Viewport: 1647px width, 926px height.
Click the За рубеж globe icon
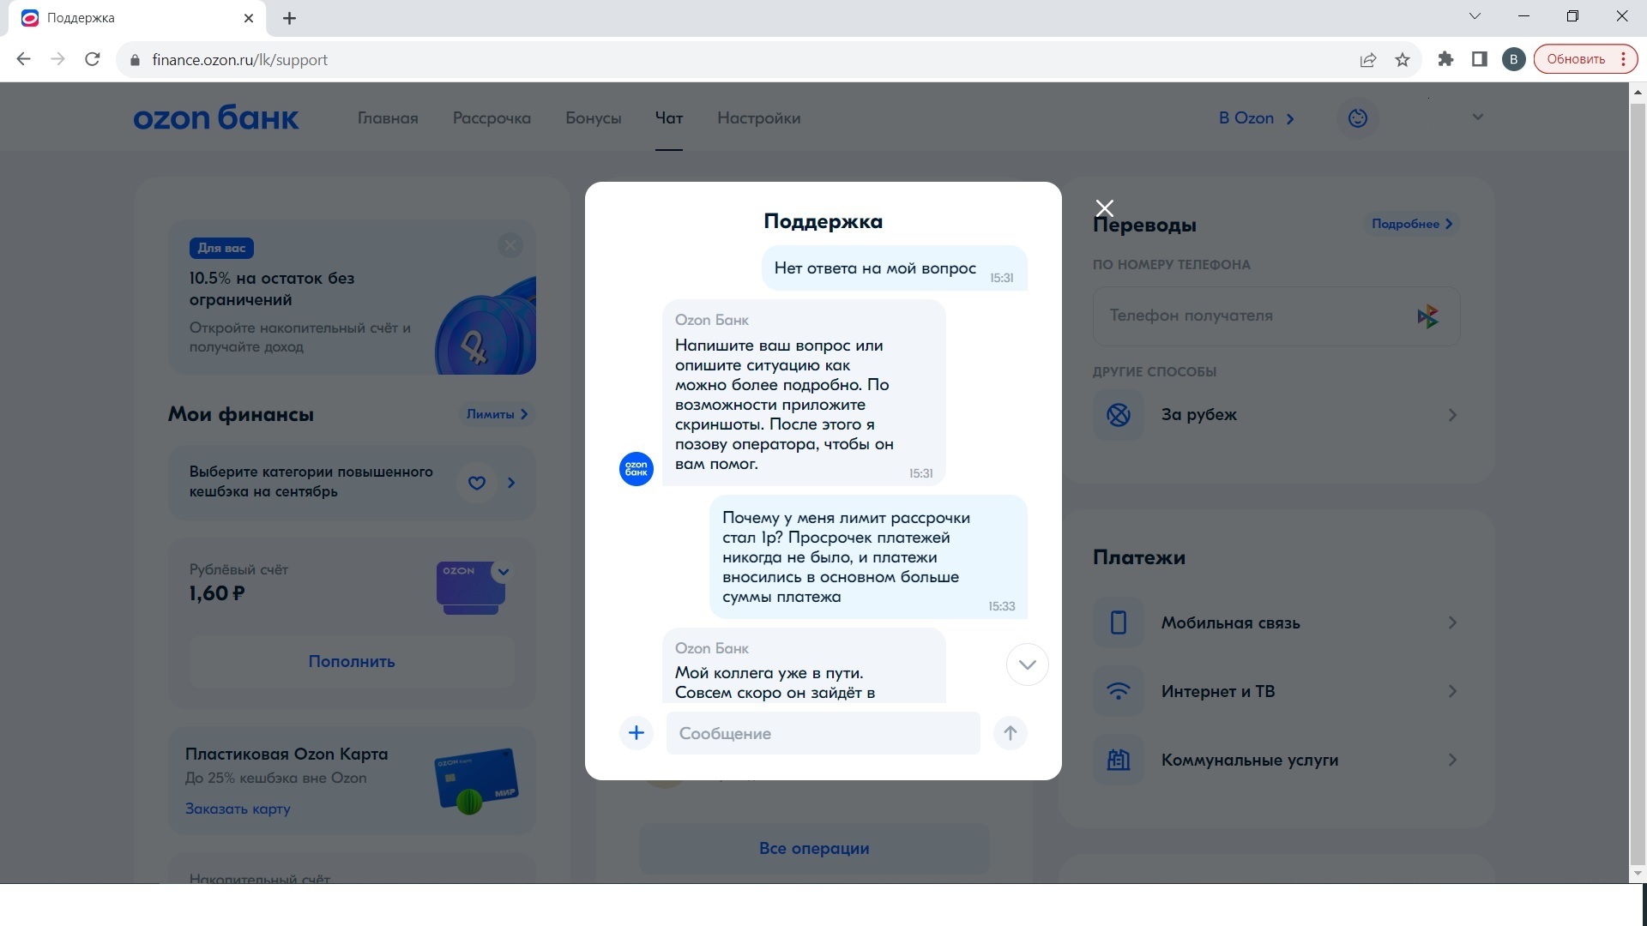click(x=1118, y=415)
